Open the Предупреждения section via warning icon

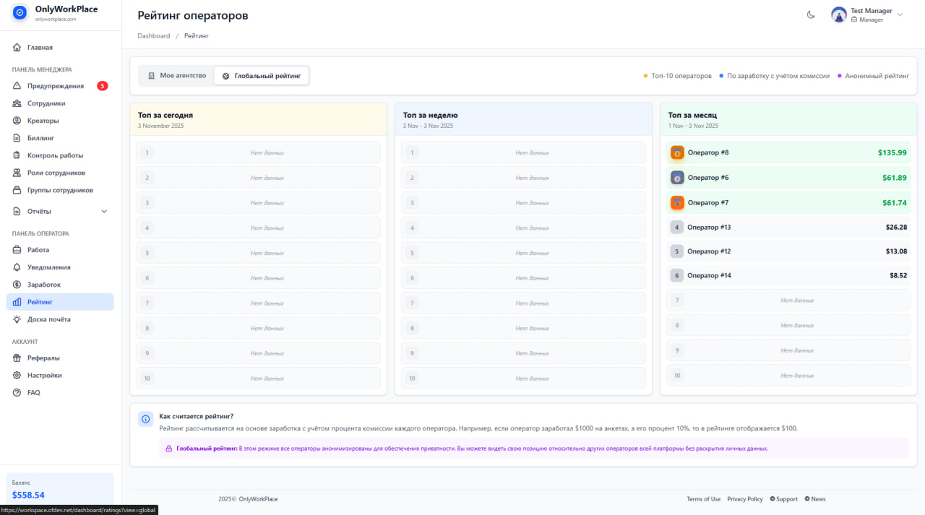(16, 86)
